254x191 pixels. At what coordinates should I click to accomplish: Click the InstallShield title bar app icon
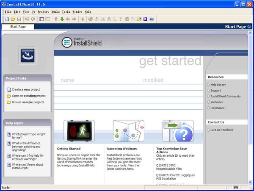(3, 4)
